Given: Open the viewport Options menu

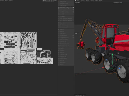Looking at the screenshot, I should 92,1.
